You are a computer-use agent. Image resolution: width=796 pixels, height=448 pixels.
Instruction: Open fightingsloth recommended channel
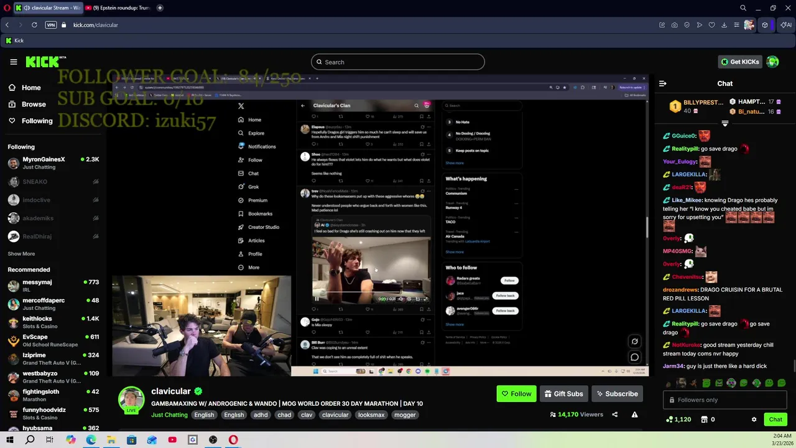pos(53,395)
